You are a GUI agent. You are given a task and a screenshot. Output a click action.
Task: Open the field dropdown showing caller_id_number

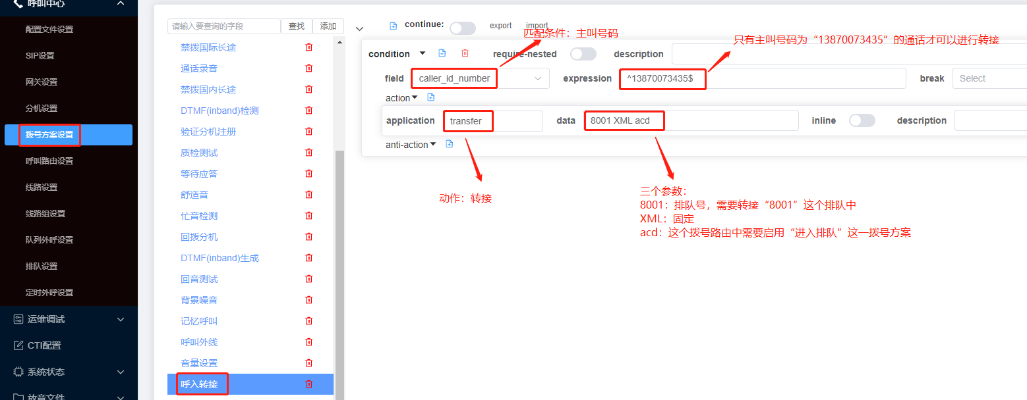click(x=480, y=78)
